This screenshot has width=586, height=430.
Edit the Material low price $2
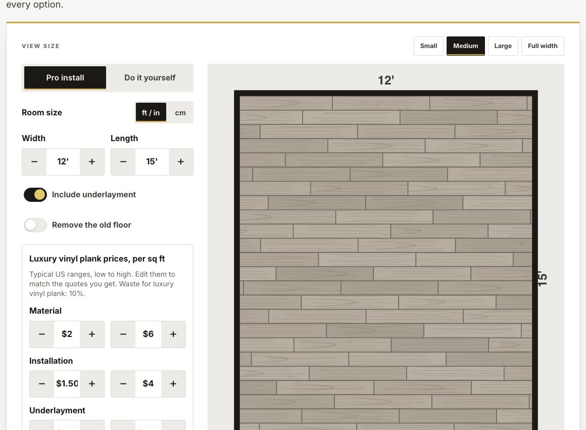tap(67, 334)
